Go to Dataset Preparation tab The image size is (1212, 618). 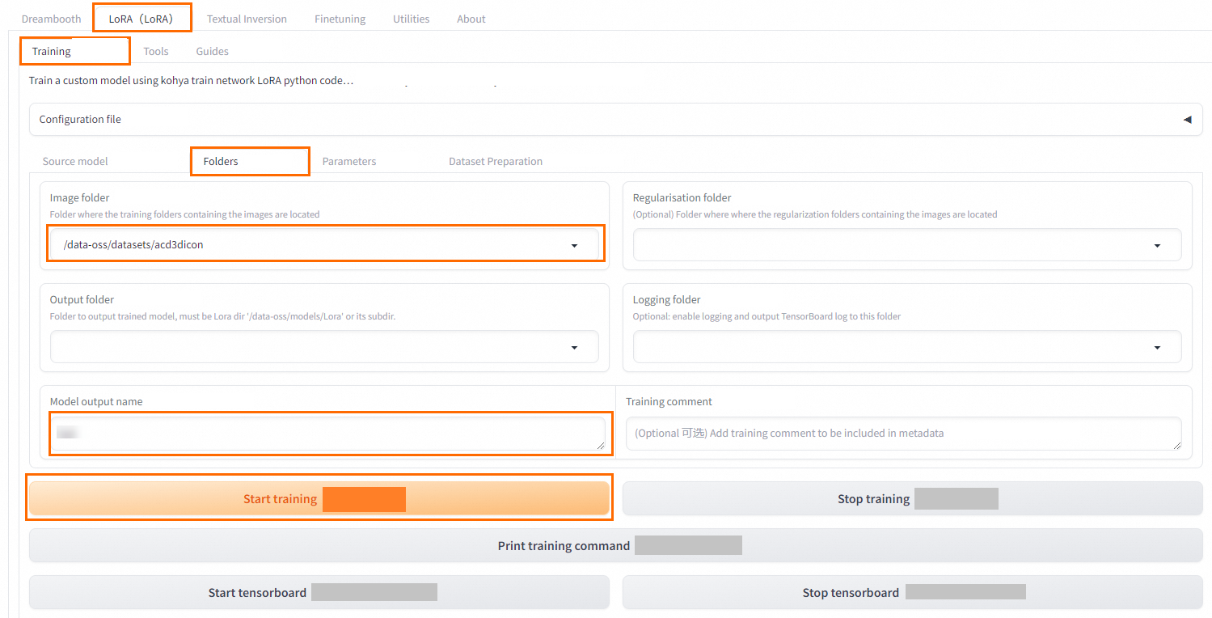click(496, 161)
